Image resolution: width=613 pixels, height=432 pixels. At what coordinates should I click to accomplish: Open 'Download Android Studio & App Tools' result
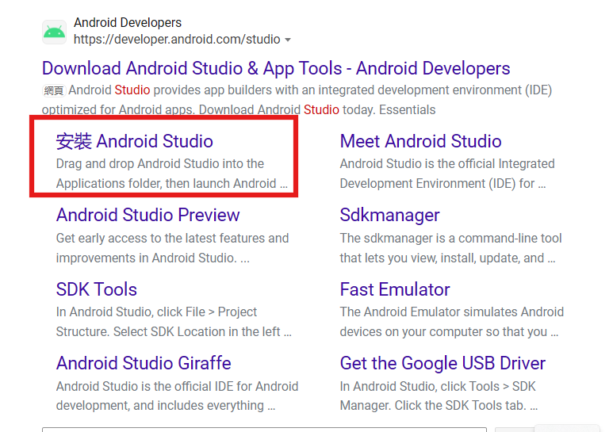(276, 68)
